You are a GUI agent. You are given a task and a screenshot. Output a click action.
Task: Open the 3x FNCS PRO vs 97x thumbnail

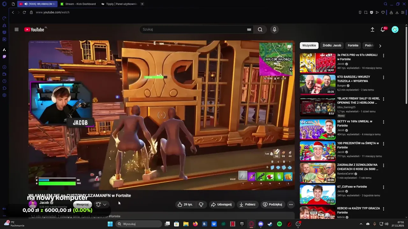pyautogui.click(x=317, y=63)
